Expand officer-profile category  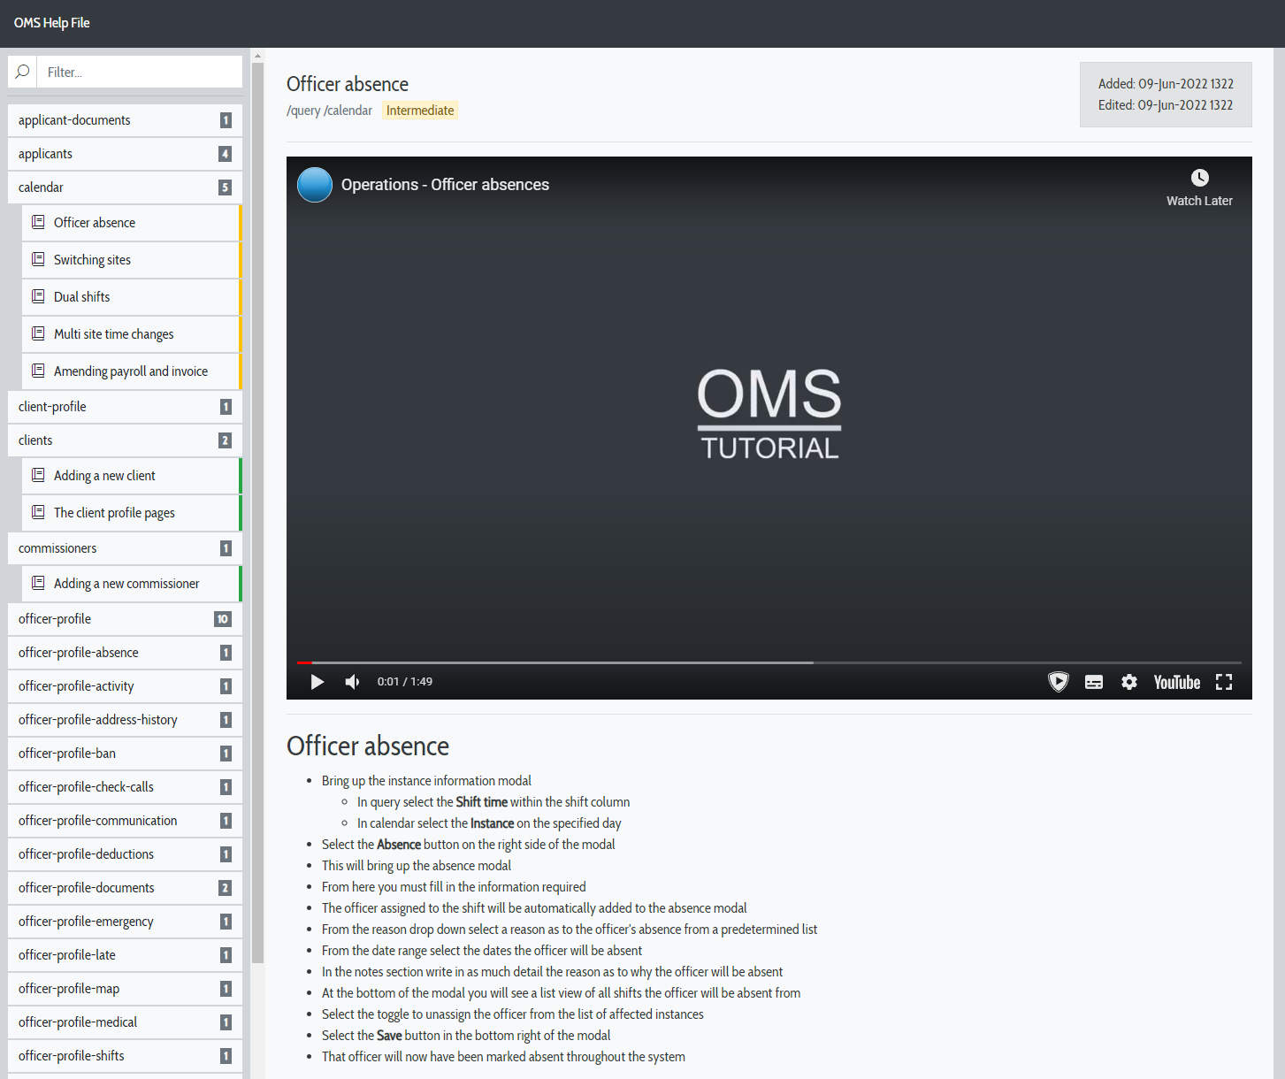click(x=125, y=619)
